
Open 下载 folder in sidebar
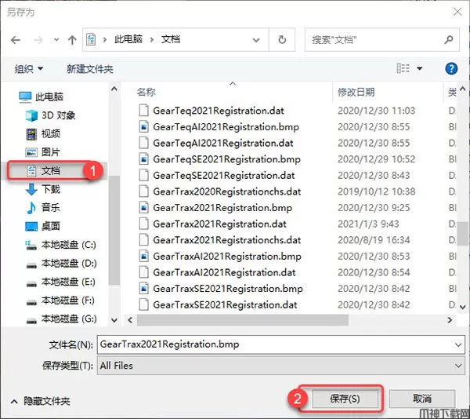pyautogui.click(x=43, y=189)
